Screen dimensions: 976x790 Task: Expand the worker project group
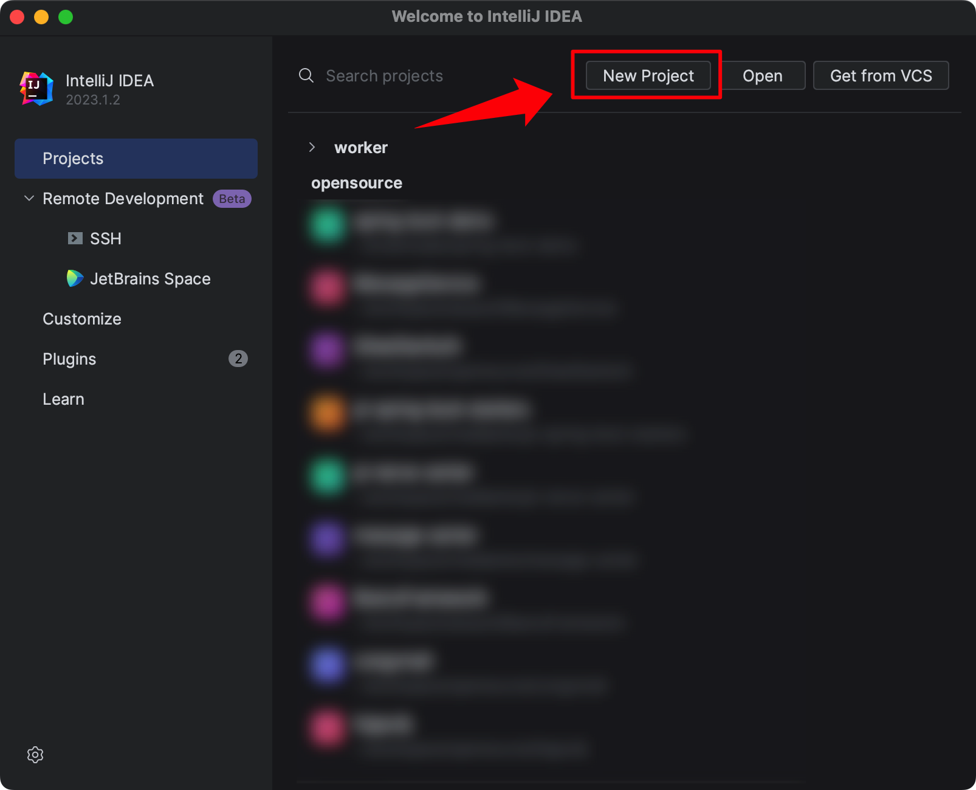(312, 147)
